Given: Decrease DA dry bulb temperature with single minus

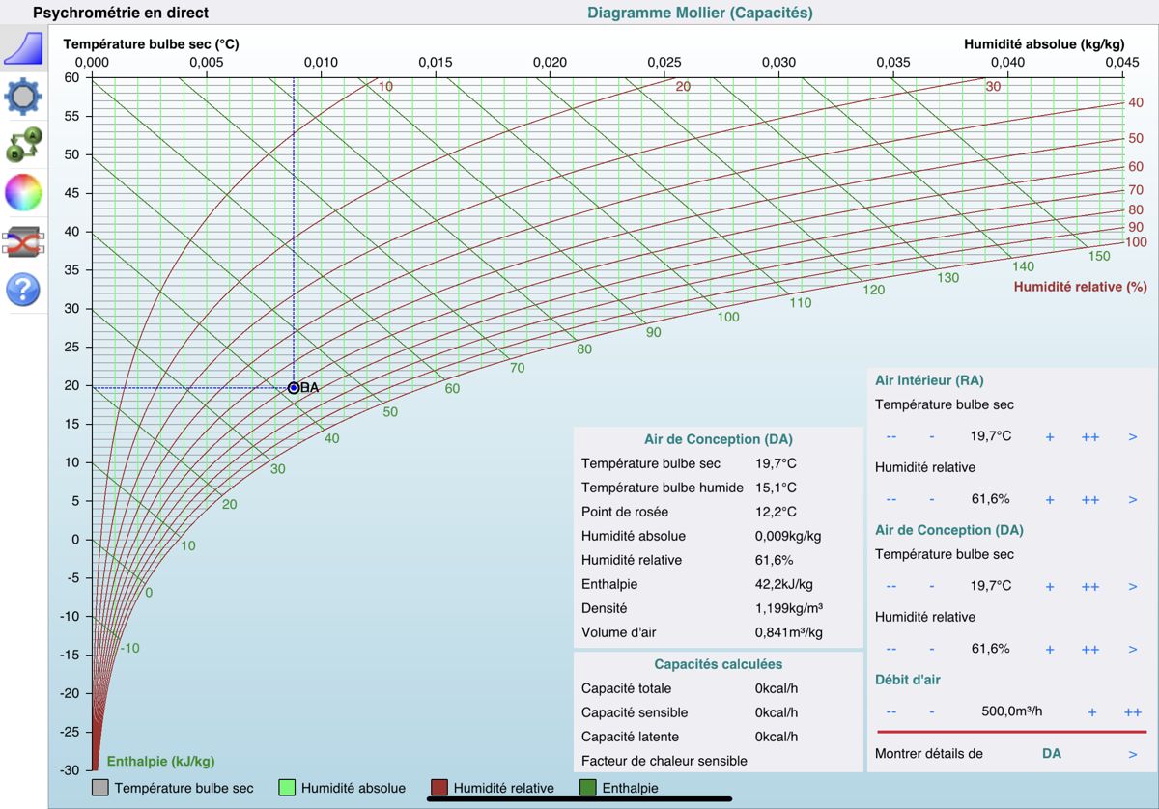Looking at the screenshot, I should 932,586.
